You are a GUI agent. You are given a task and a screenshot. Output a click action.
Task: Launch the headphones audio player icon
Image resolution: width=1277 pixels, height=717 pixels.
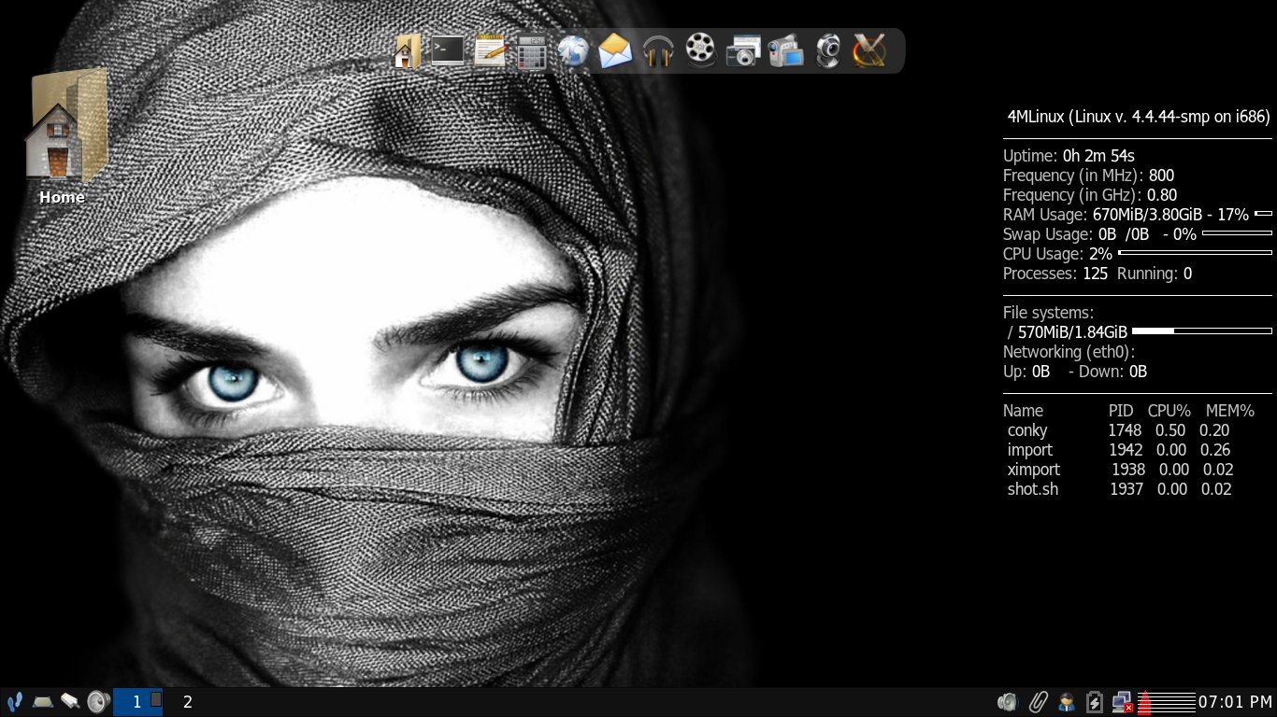pyautogui.click(x=658, y=51)
